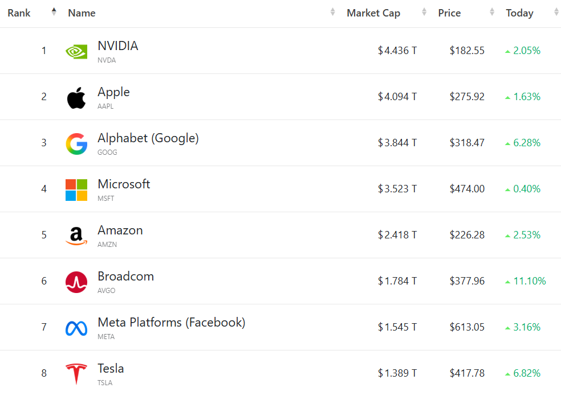
Task: Click the Microsoft four-square logo
Action: click(76, 190)
